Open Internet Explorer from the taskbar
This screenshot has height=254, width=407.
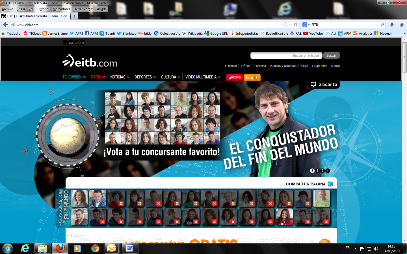25,248
